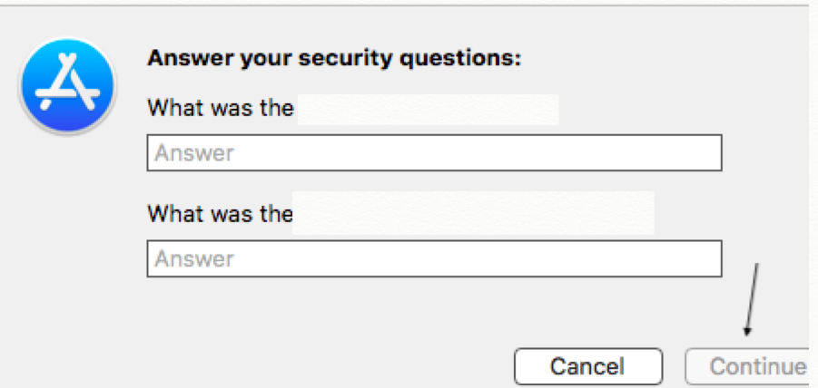Click the blue App Store icon
Image resolution: width=818 pixels, height=388 pixels.
(x=66, y=86)
